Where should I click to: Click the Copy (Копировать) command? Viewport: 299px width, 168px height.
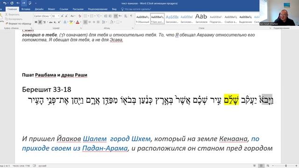(x=14, y=19)
